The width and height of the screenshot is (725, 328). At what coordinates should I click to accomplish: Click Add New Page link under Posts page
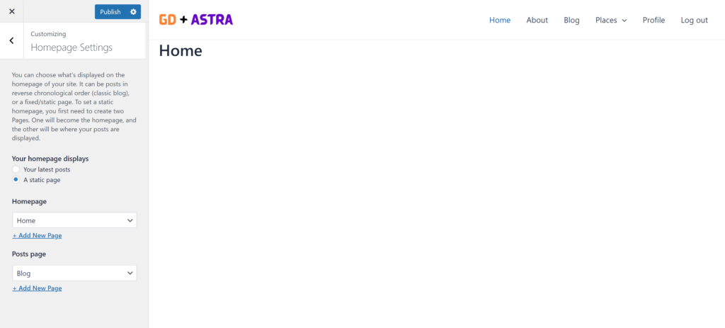tap(37, 288)
